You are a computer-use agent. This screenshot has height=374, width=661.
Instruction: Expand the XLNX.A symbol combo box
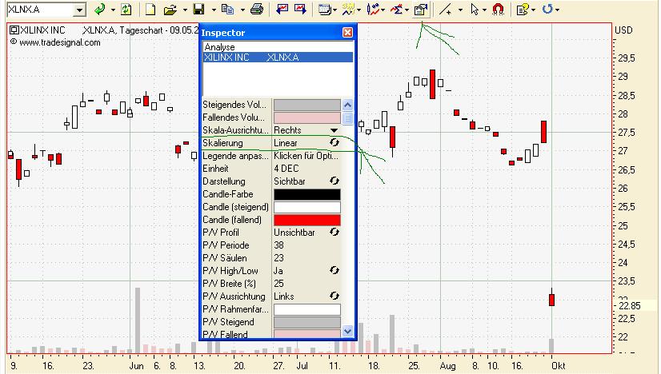(79, 10)
